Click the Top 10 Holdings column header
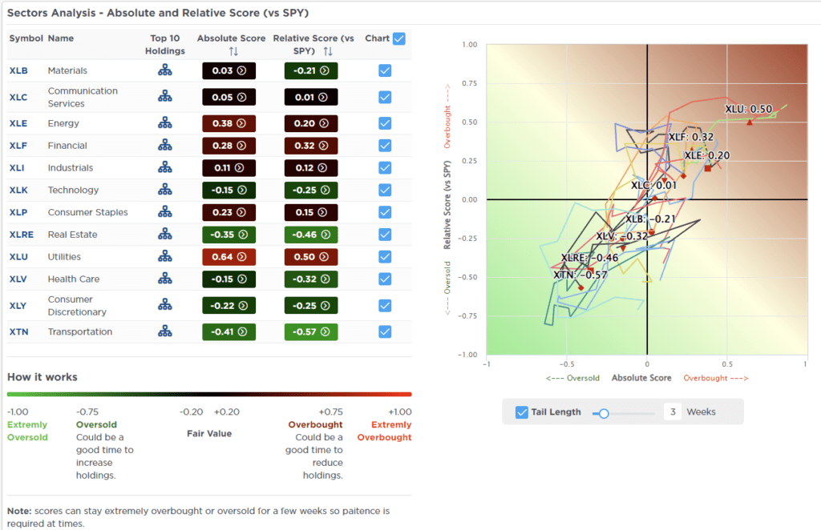 pos(165,44)
